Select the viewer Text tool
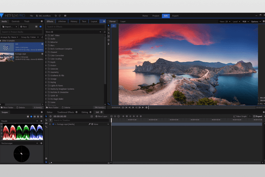Viewport: 265px width, 177px height. (109, 33)
